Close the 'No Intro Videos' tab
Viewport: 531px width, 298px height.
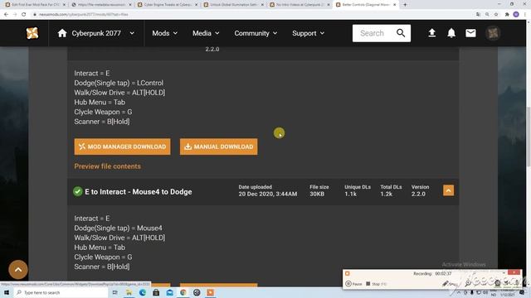click(x=329, y=5)
